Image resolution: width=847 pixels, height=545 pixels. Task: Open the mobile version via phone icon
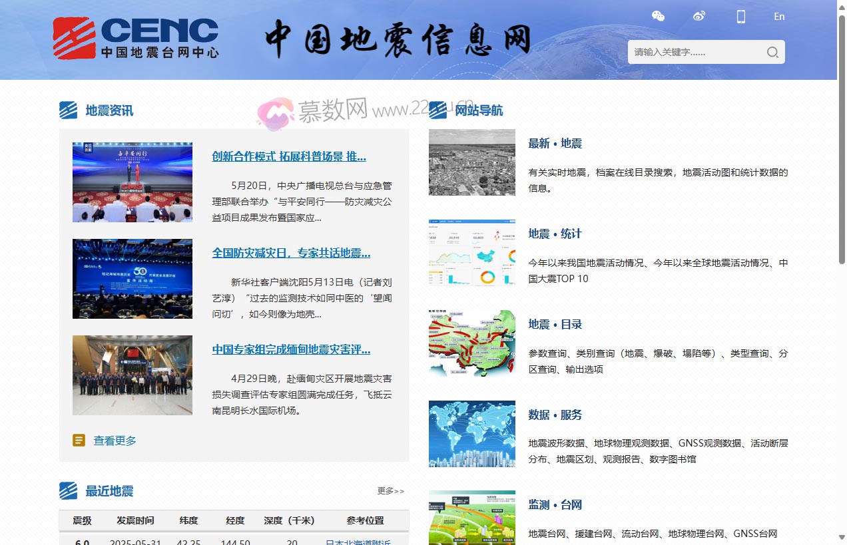tap(740, 16)
